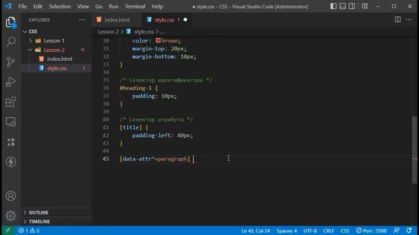Change encoding via UTF-8

pos(310,230)
